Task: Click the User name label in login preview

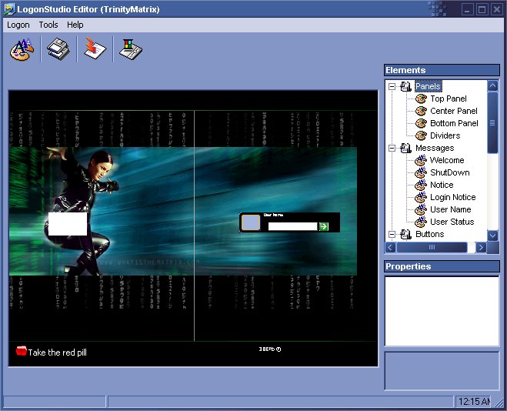Action: [x=273, y=215]
